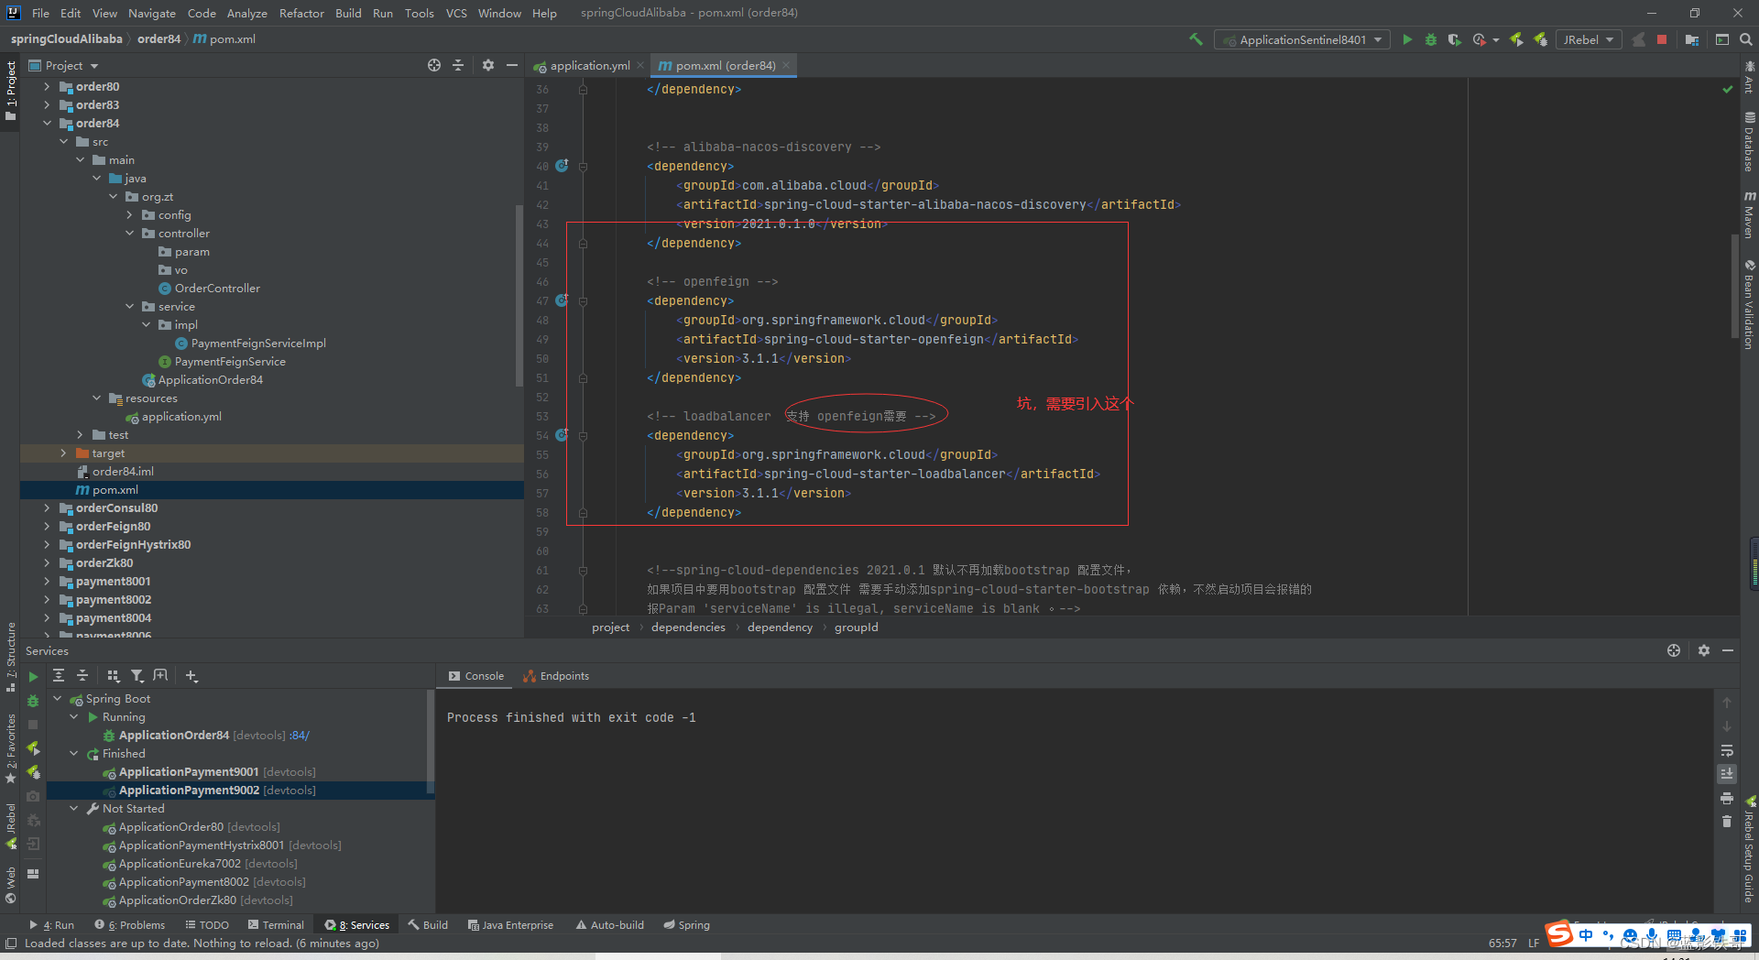Open the Terminal tool window button
The image size is (1759, 960).
tap(275, 924)
